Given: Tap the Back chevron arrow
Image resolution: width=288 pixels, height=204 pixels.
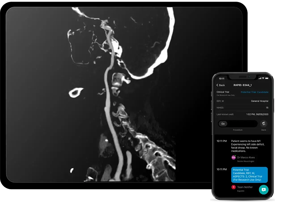Looking at the screenshot, I should (x=217, y=85).
